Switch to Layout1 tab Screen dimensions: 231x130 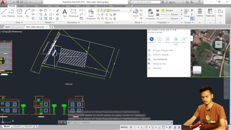point(17,126)
